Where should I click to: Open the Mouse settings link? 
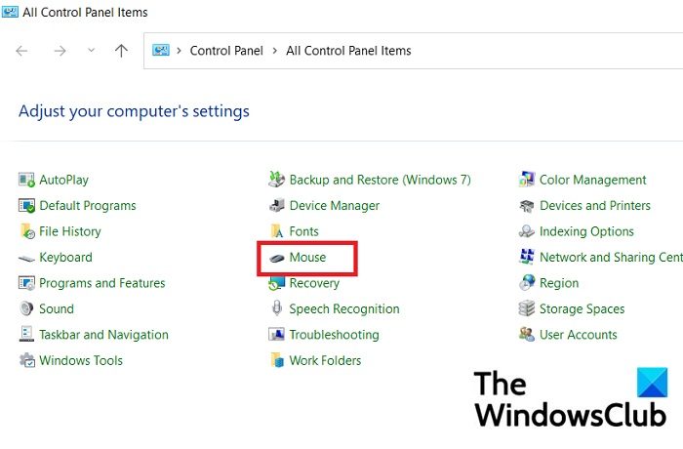click(307, 257)
